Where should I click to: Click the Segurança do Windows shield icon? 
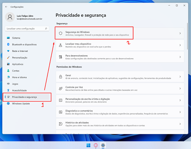pyautogui.click(x=60, y=33)
